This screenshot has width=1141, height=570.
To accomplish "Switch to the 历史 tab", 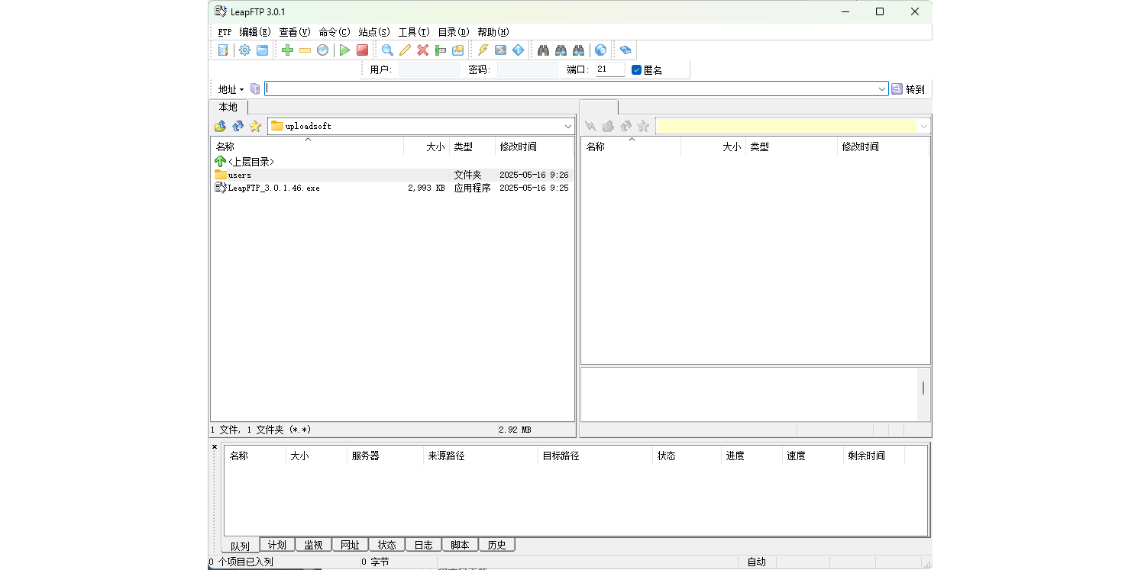I will (496, 545).
